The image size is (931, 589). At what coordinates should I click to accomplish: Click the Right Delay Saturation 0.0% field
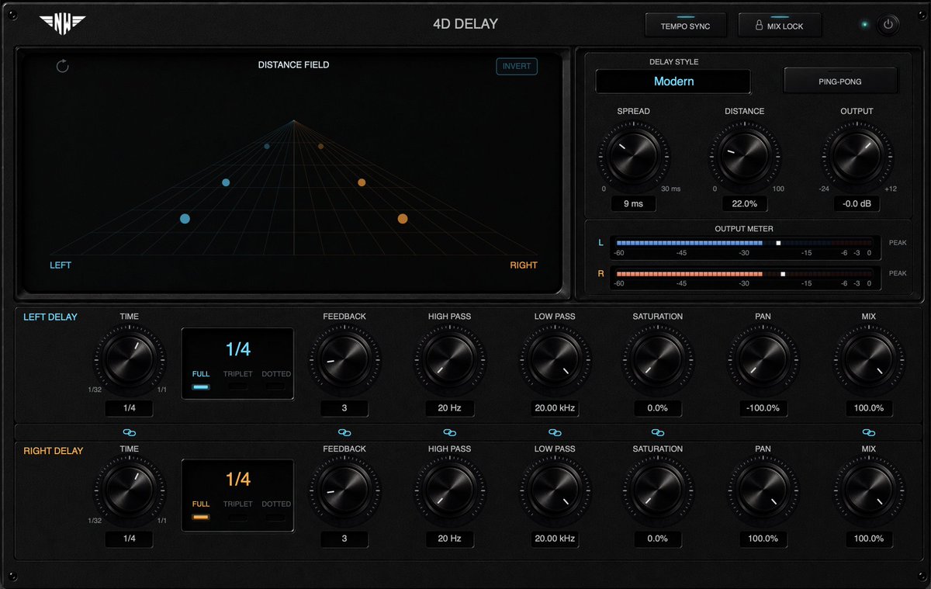coord(658,539)
